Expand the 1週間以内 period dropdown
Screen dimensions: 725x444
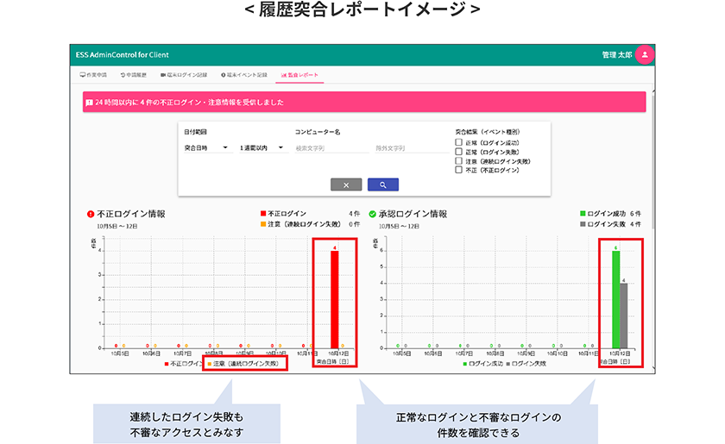click(x=262, y=148)
